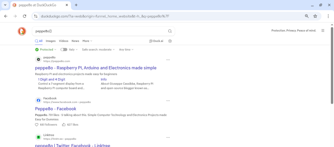Select the All results tab
This screenshot has width=334, height=147.
pos(39,41)
